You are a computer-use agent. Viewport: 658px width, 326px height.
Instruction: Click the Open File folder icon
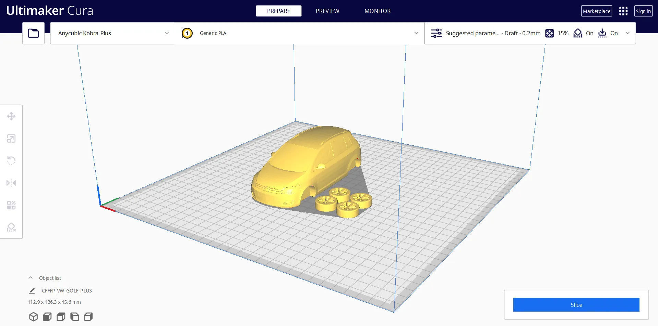33,33
